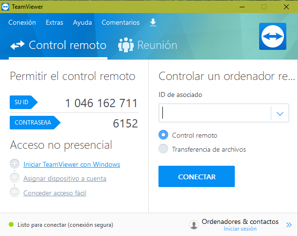
Task: Open the Conexión menu
Action: (22, 23)
